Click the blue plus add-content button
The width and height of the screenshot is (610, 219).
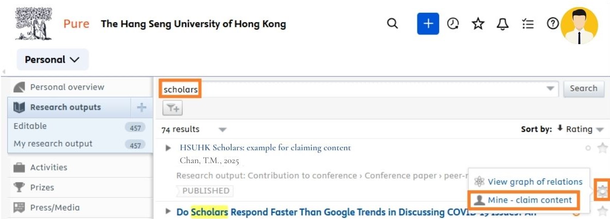click(428, 24)
